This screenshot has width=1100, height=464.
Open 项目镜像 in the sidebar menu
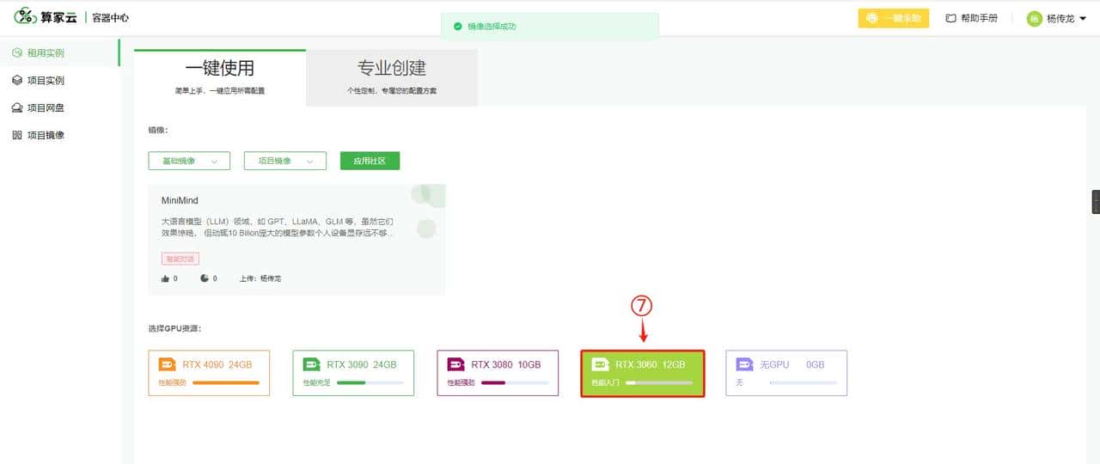click(59, 136)
